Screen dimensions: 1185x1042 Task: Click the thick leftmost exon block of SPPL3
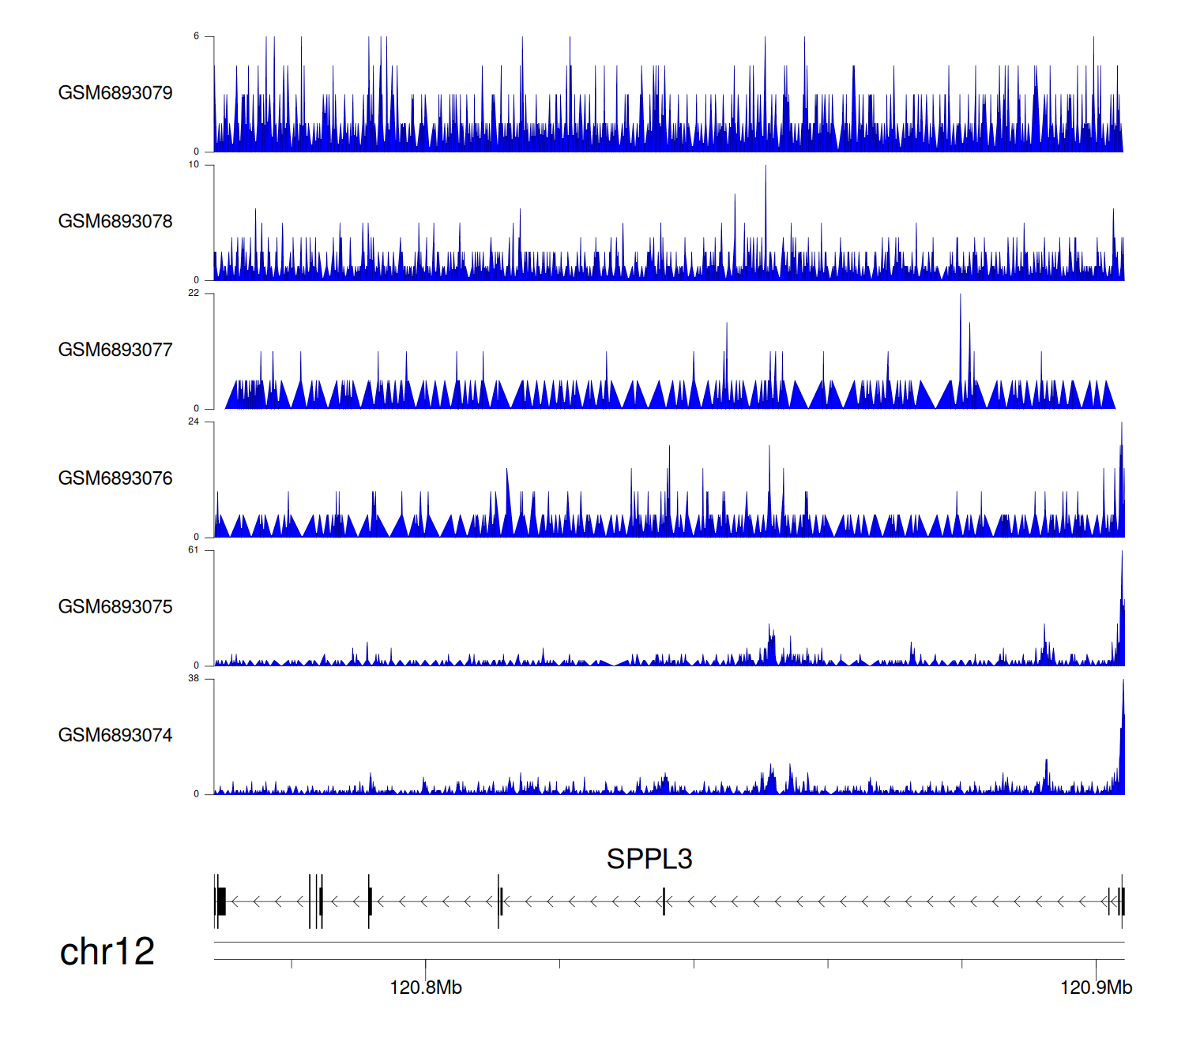(222, 901)
